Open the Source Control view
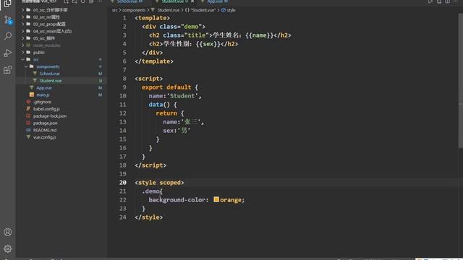 tap(8, 20)
